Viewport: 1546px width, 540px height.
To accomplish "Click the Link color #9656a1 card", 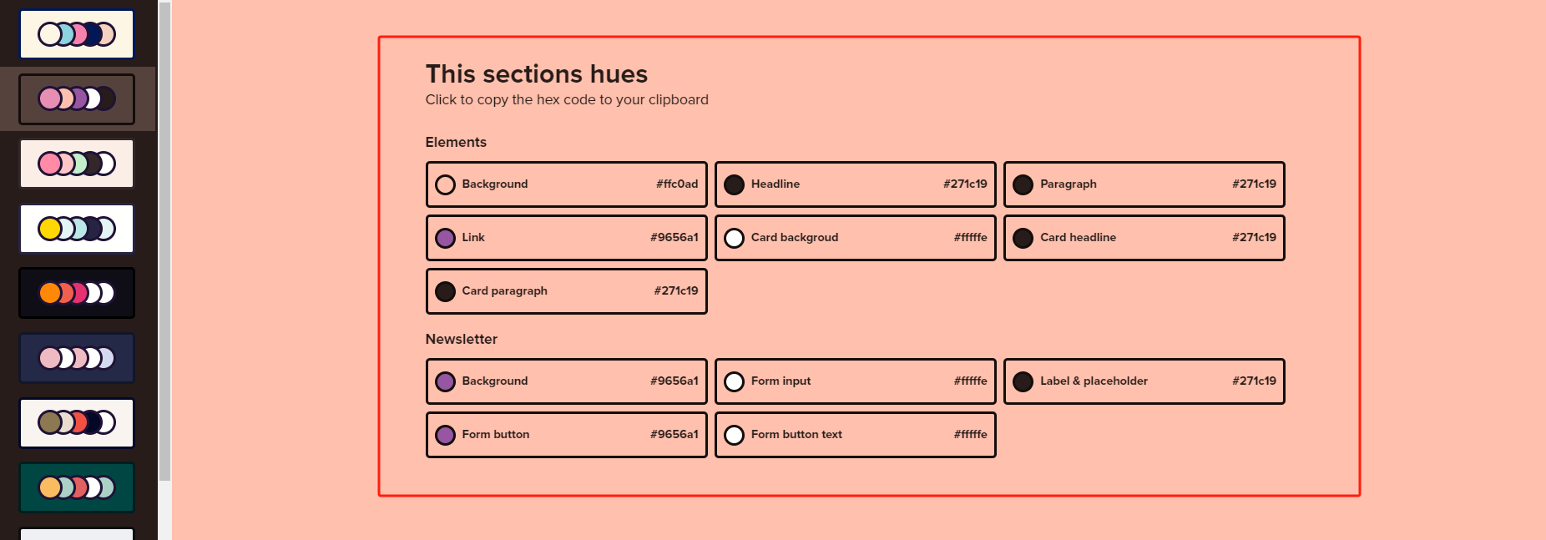I will (x=566, y=238).
